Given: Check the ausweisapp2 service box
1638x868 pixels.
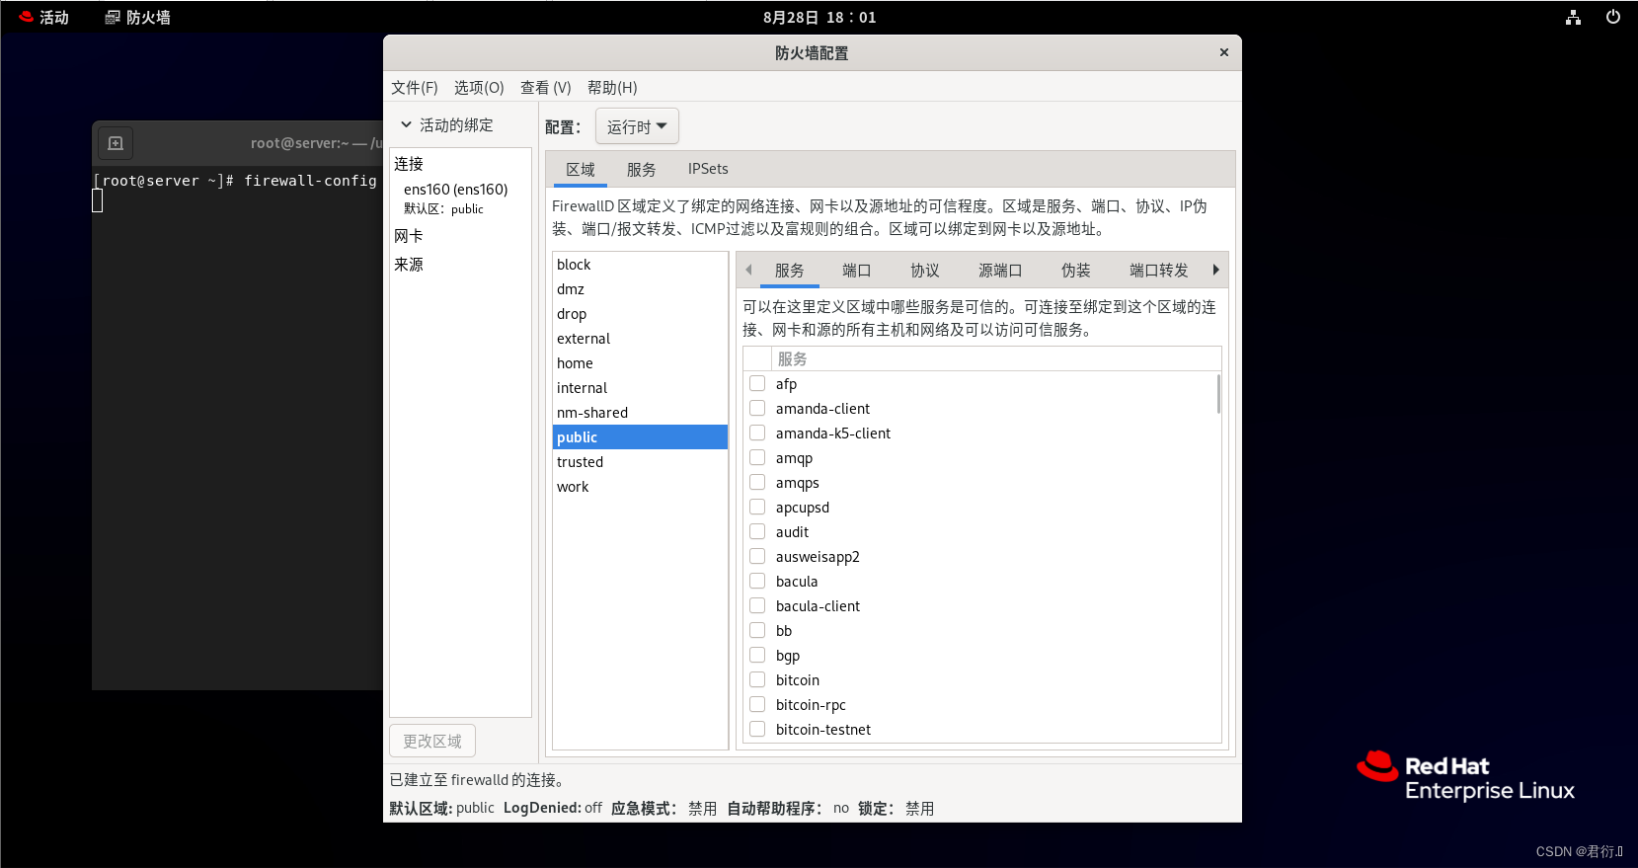Looking at the screenshot, I should 757,556.
